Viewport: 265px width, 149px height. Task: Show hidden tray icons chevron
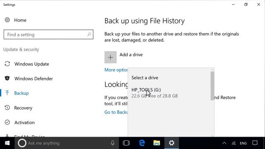(x=224, y=143)
